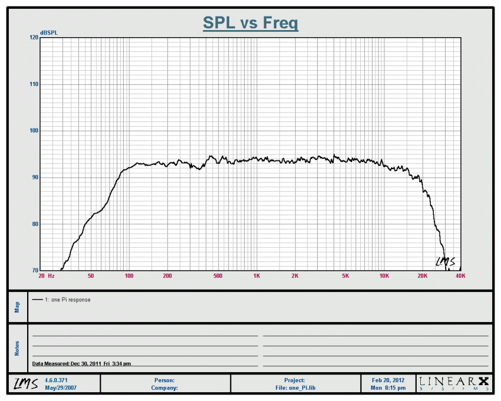Click the Notes section side label
The image size is (501, 401).
(17, 348)
